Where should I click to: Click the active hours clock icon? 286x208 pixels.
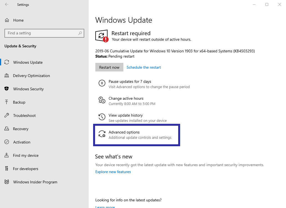pyautogui.click(x=102, y=100)
